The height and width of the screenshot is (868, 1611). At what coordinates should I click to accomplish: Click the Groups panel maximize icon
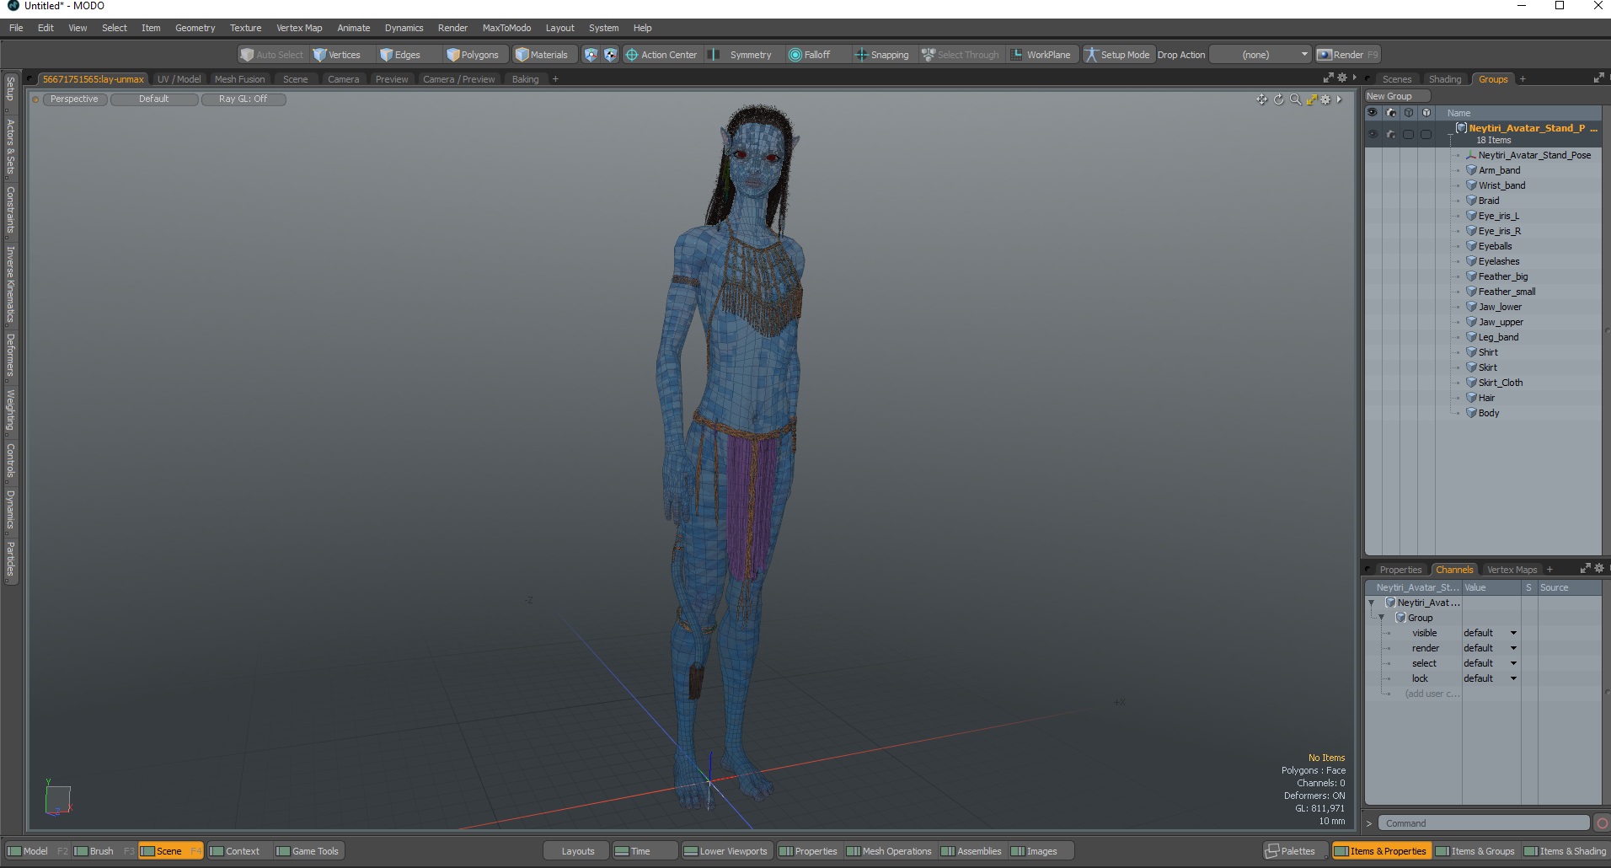[x=1598, y=78]
